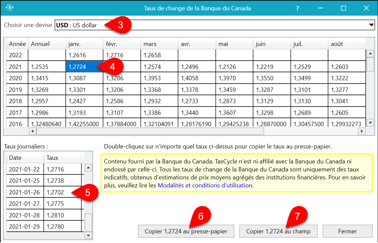Select the 2021 April rate 1,2496

[x=197, y=67]
